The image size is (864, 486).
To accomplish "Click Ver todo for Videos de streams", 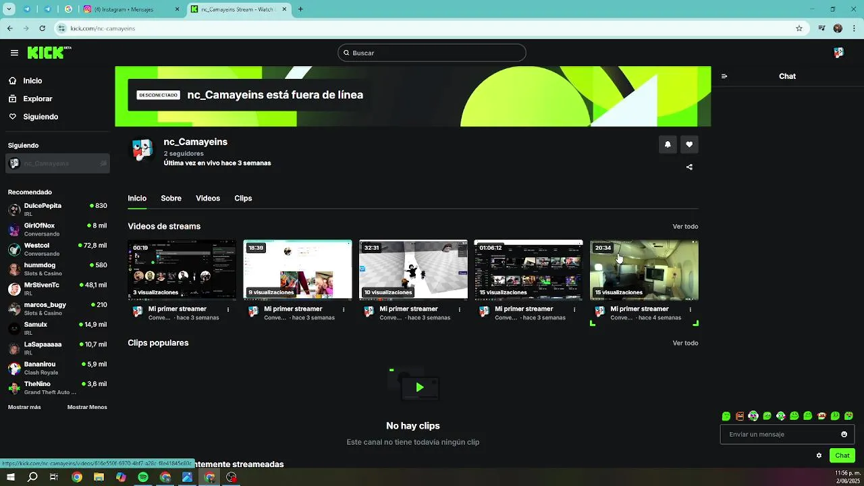I will tap(685, 227).
